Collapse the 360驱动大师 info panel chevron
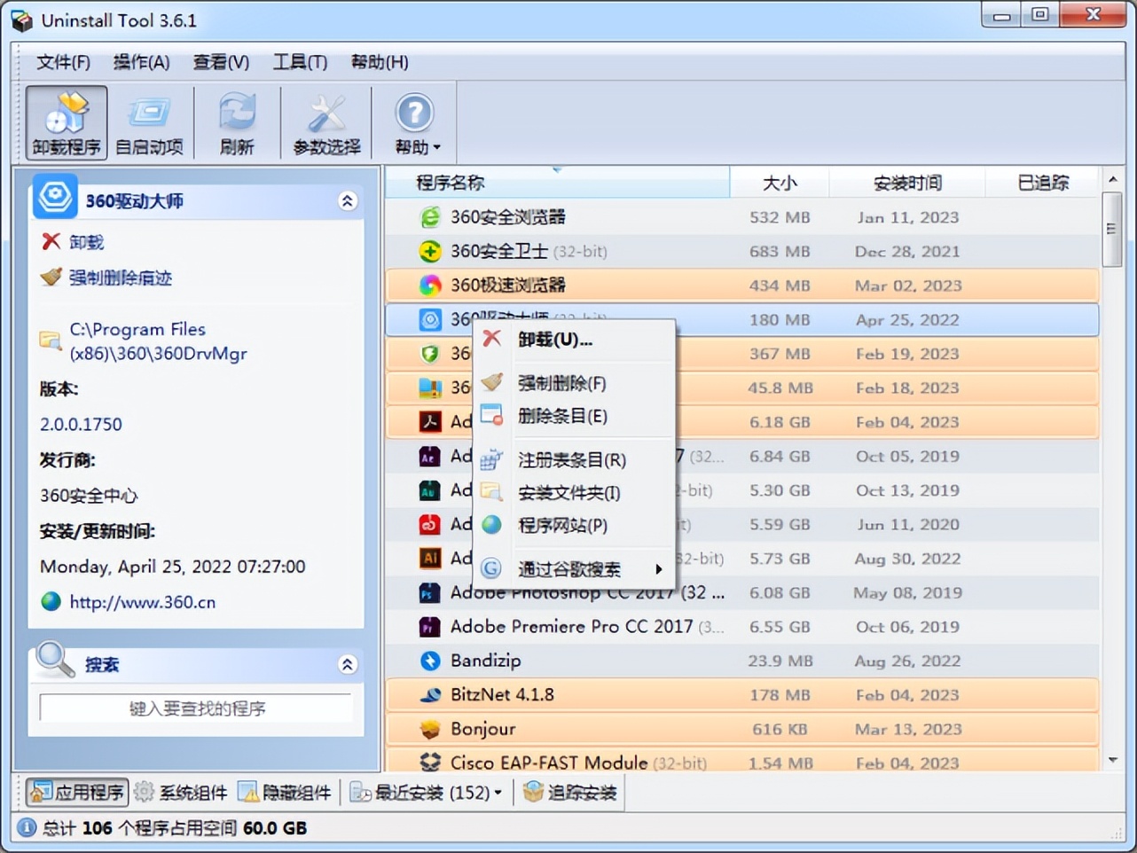This screenshot has width=1137, height=853. [348, 202]
